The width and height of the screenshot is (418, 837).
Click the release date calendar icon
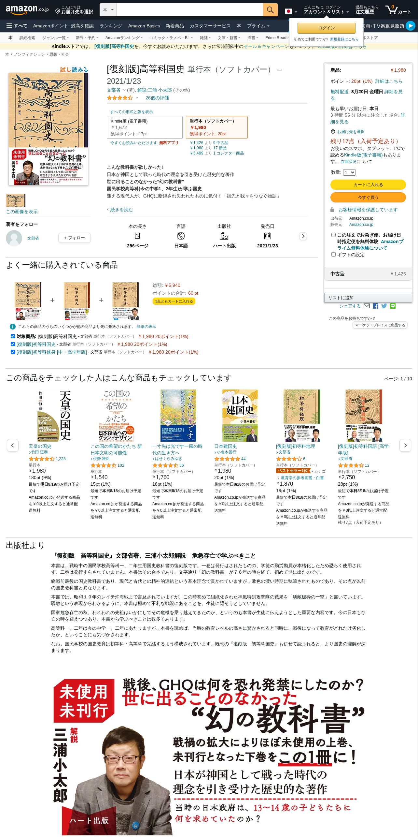point(268,236)
